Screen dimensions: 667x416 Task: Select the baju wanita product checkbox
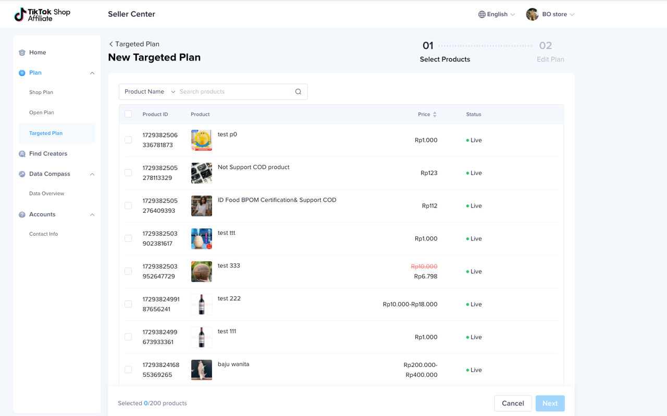(x=128, y=370)
